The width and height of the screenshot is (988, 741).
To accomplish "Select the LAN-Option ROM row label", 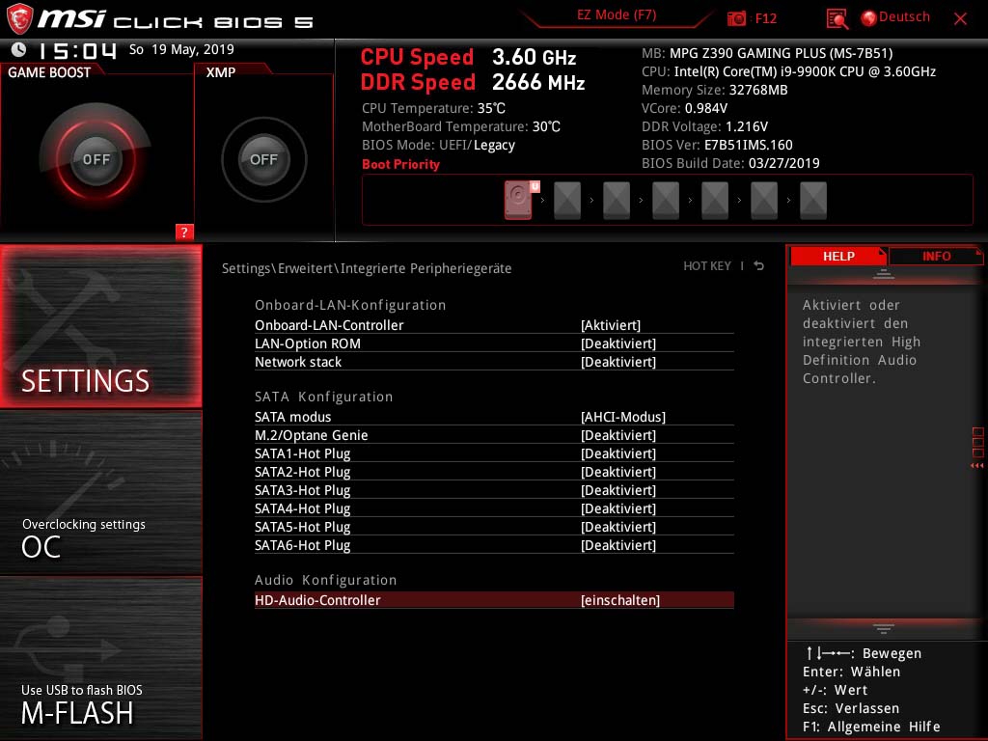I will (308, 343).
